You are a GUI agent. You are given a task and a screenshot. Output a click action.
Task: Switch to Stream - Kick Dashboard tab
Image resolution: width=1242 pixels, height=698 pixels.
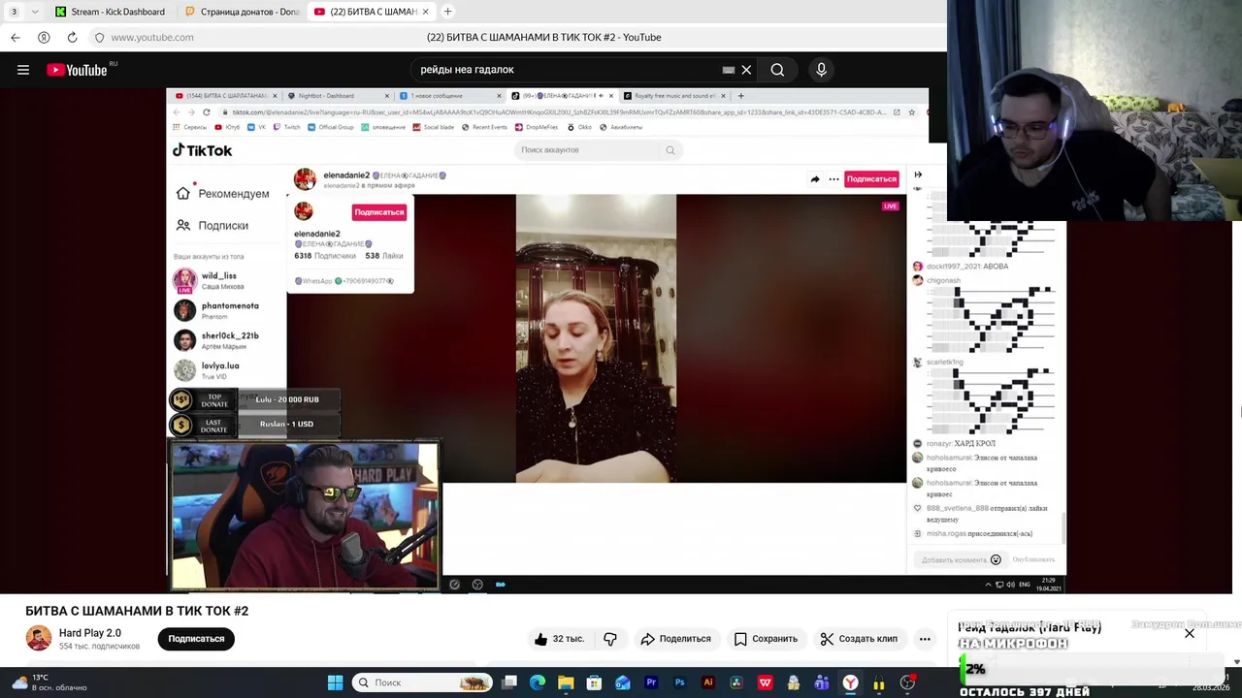point(111,12)
